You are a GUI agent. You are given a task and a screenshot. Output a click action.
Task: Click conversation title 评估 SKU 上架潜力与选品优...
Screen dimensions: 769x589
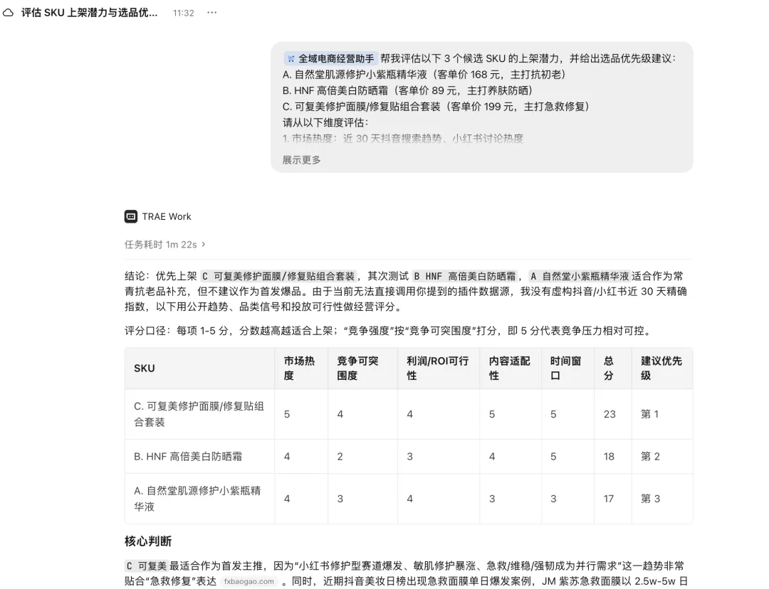(89, 13)
